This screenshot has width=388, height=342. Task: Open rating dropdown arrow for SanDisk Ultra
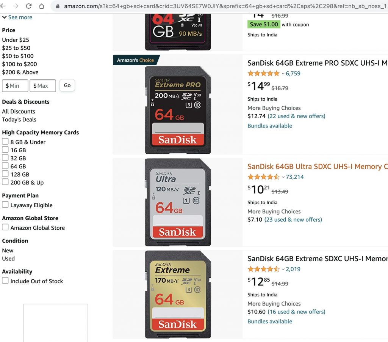(x=283, y=177)
